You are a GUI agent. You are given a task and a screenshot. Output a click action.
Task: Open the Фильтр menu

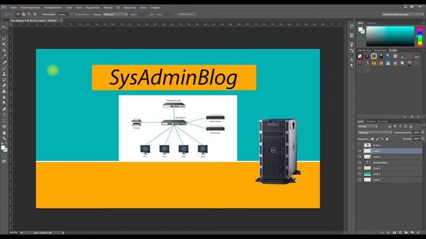108,7
